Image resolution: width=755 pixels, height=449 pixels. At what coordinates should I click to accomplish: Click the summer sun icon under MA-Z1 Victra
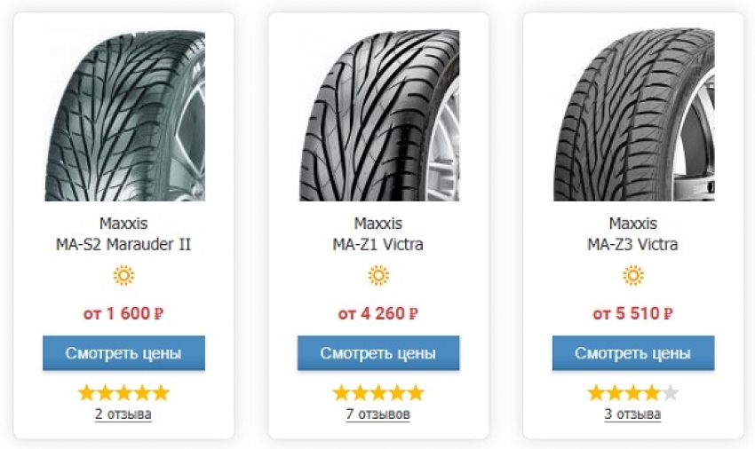click(378, 275)
